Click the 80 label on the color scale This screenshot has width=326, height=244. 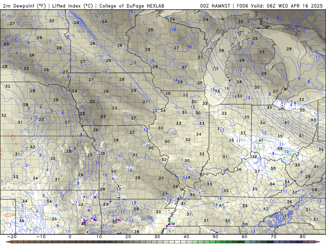(x=303, y=237)
